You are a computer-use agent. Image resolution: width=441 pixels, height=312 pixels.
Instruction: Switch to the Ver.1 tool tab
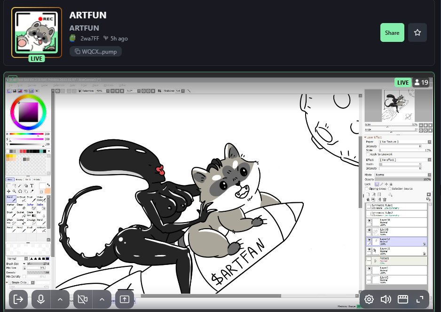(28, 179)
